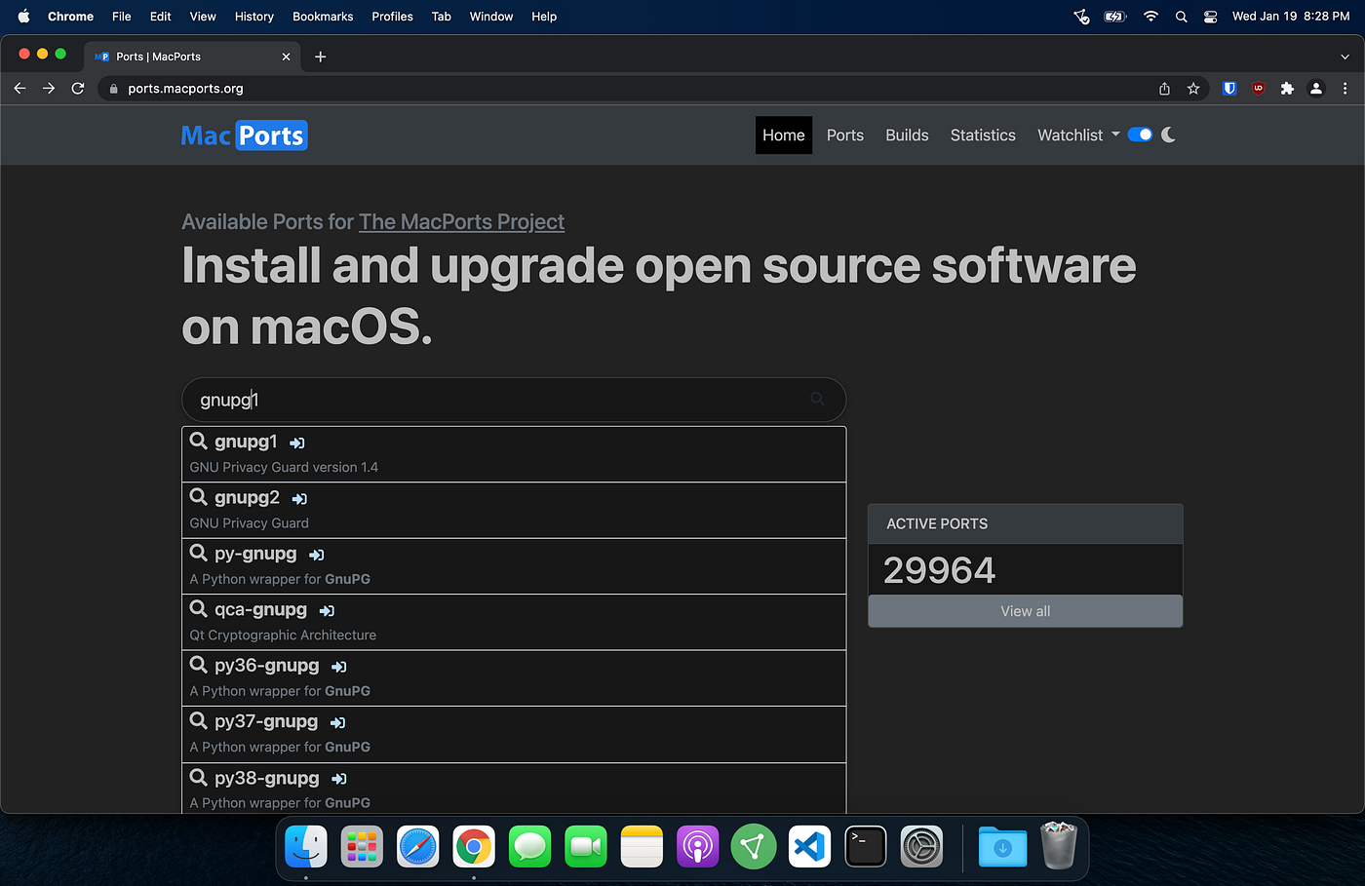Viewport: 1365px width, 886px height.
Task: Open the Statistics nav item
Action: point(983,135)
